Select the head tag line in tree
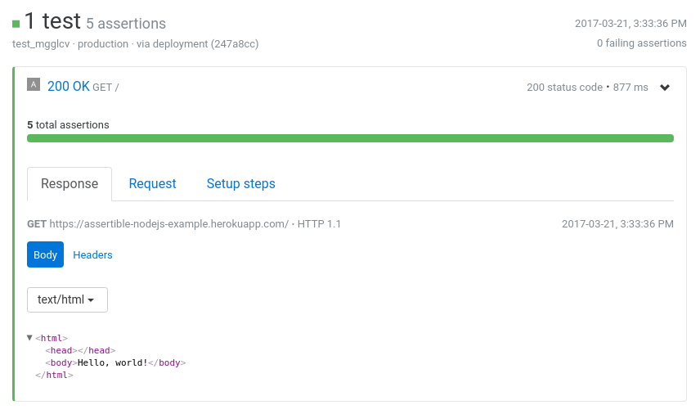This screenshot has height=414, width=700. click(x=80, y=350)
